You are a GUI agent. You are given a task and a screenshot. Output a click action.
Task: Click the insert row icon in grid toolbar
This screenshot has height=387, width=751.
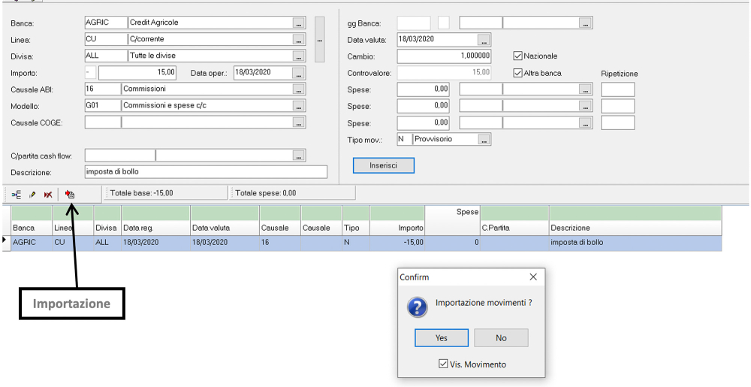coord(17,194)
